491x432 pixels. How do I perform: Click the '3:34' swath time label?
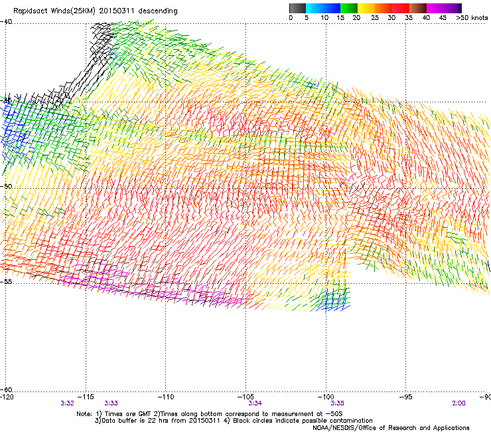click(255, 403)
